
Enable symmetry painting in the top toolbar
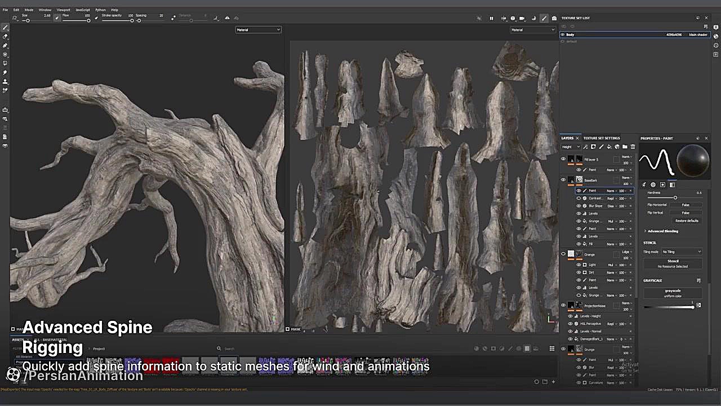pos(505,18)
